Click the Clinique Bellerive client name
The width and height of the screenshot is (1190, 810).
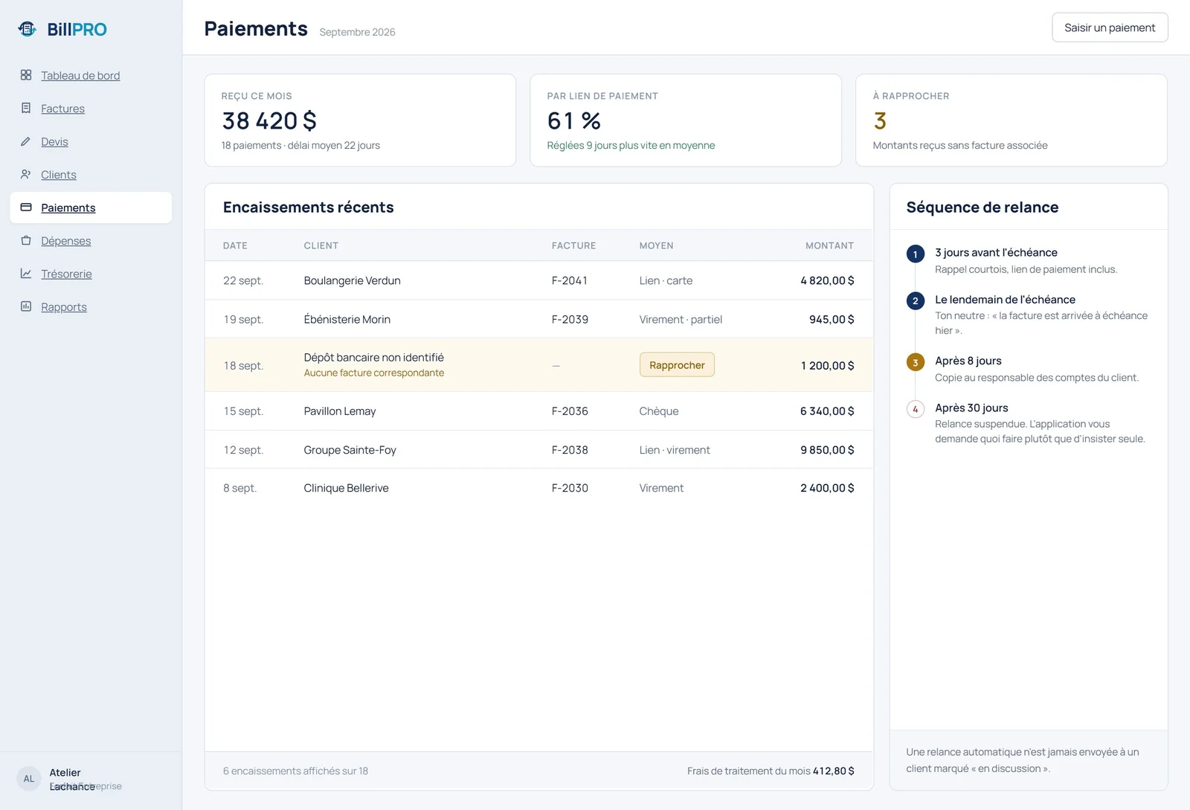click(x=346, y=488)
